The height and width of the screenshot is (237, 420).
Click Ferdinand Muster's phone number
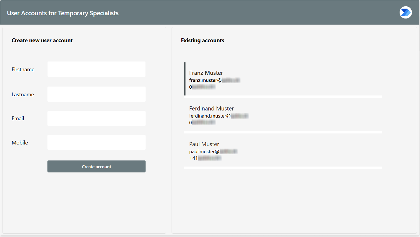(x=202, y=123)
